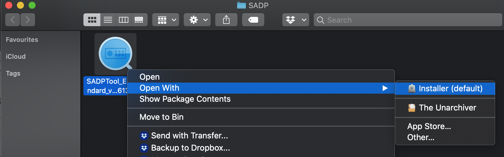Open the group-by arrangement dropdown
The height and width of the screenshot is (157, 504).
pyautogui.click(x=166, y=20)
